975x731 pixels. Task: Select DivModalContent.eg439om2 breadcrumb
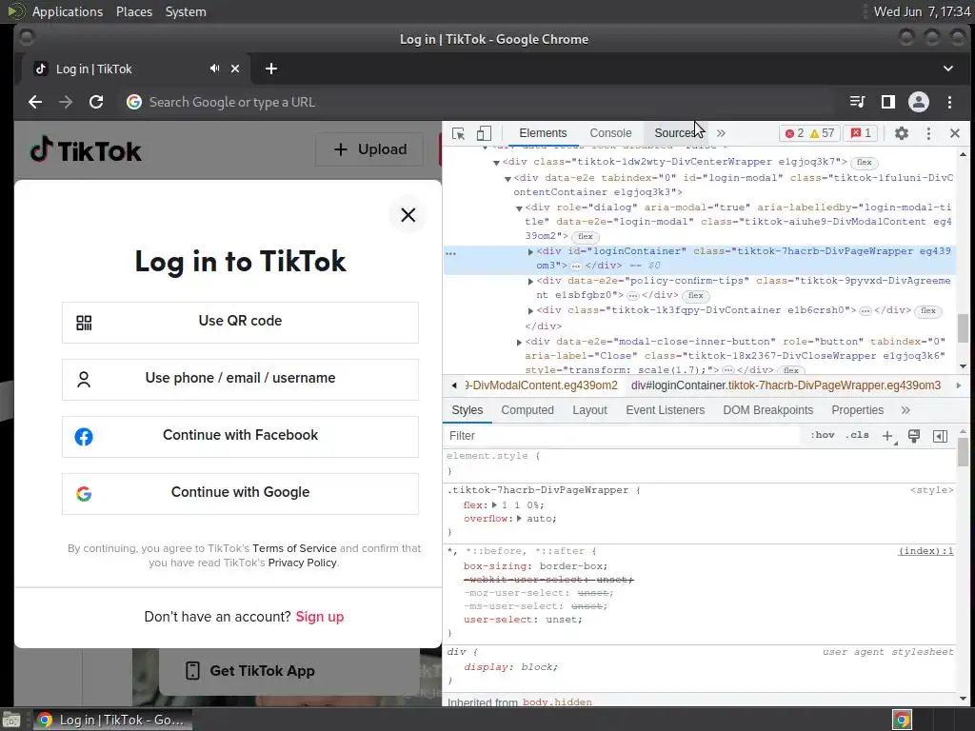pyautogui.click(x=541, y=385)
